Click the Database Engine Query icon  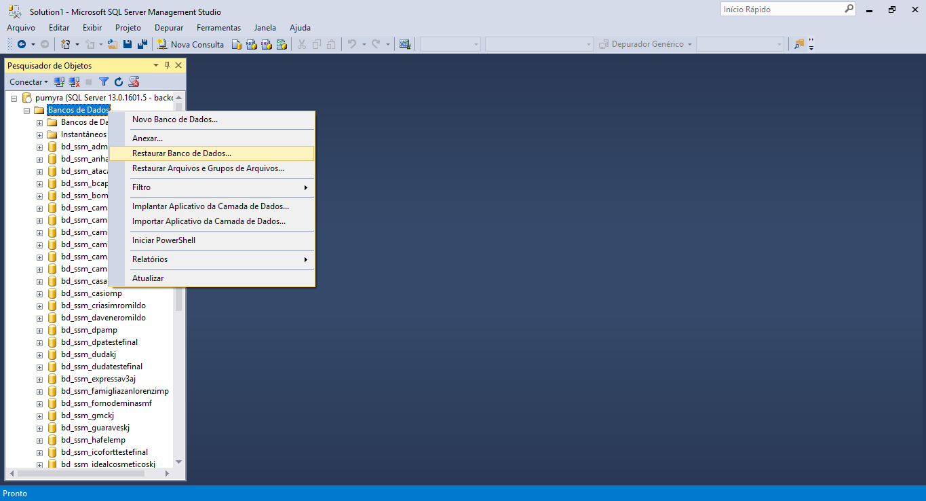point(237,44)
